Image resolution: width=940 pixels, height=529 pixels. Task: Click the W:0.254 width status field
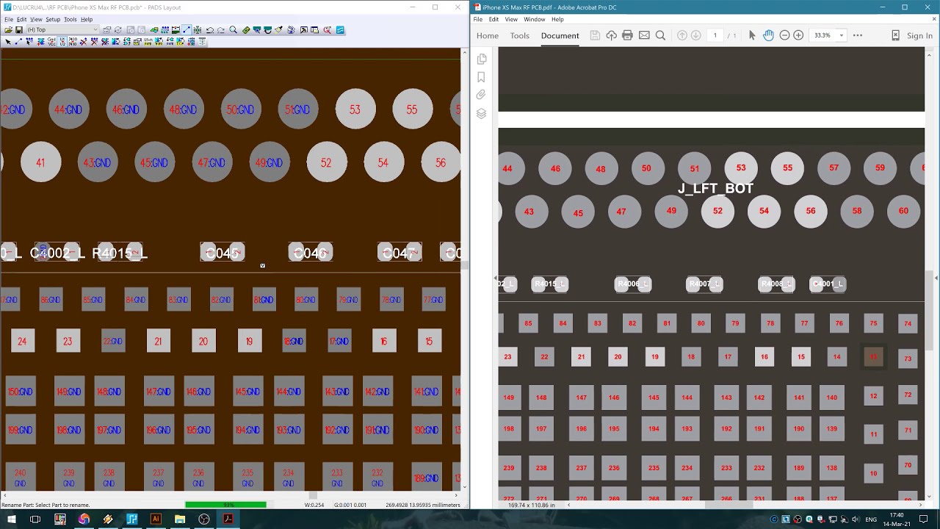point(314,505)
